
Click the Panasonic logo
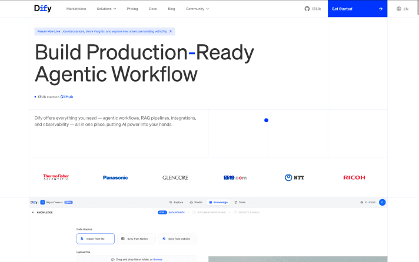[x=115, y=177]
